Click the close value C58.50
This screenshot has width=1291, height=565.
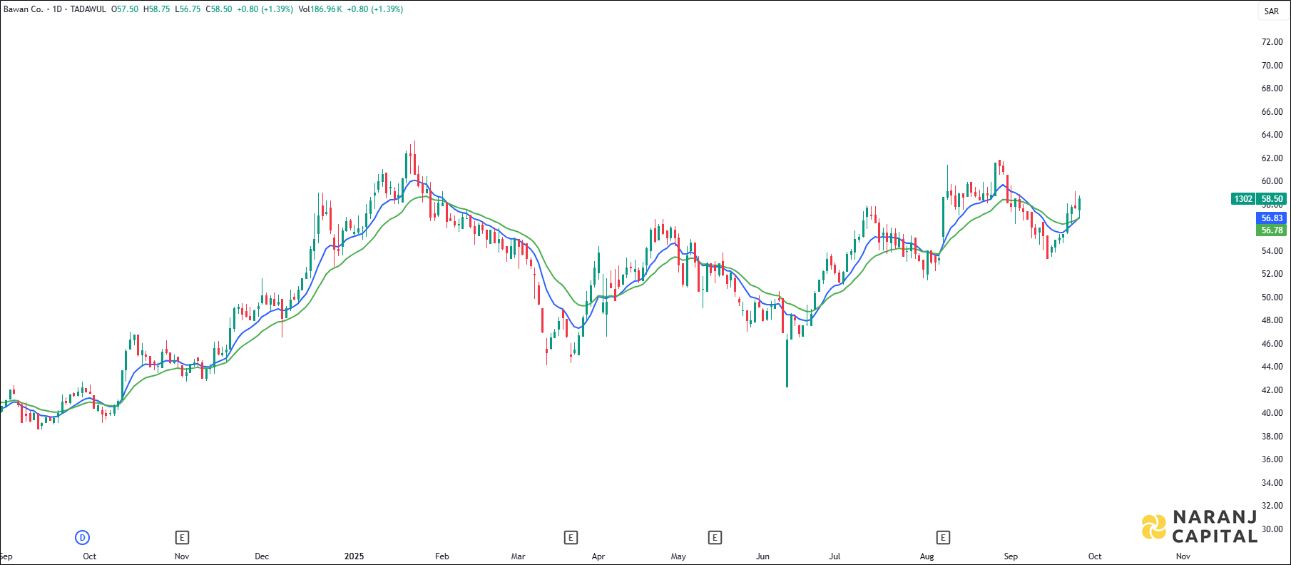point(219,9)
